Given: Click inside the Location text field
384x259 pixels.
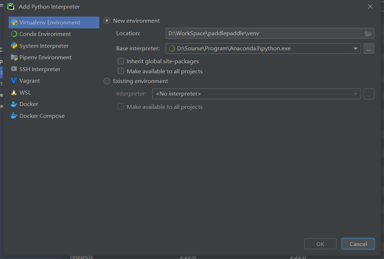Looking at the screenshot, I should point(252,33).
